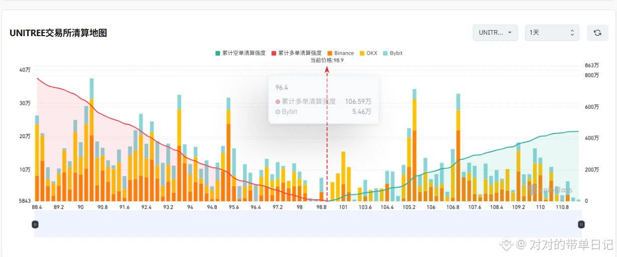Click the 92.4 x-axis label

pyautogui.click(x=146, y=207)
